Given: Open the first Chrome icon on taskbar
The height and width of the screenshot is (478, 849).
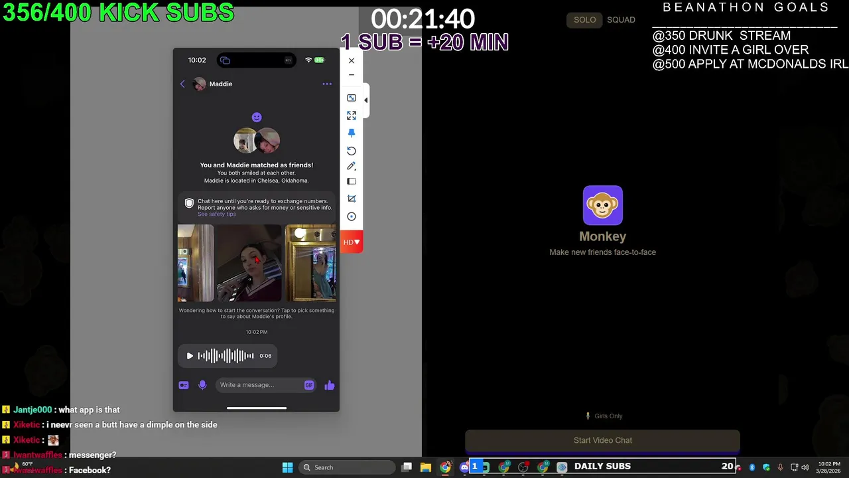Looking at the screenshot, I should click(445, 467).
